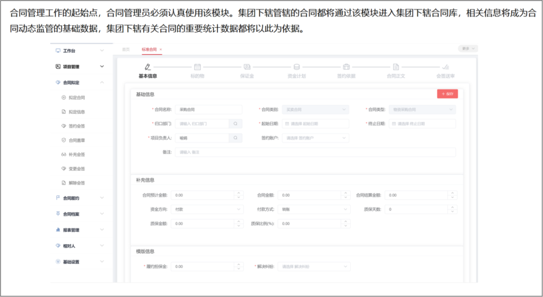543x297 pixels.
Task: Click the 合同正文 document step icon
Action: (x=395, y=67)
